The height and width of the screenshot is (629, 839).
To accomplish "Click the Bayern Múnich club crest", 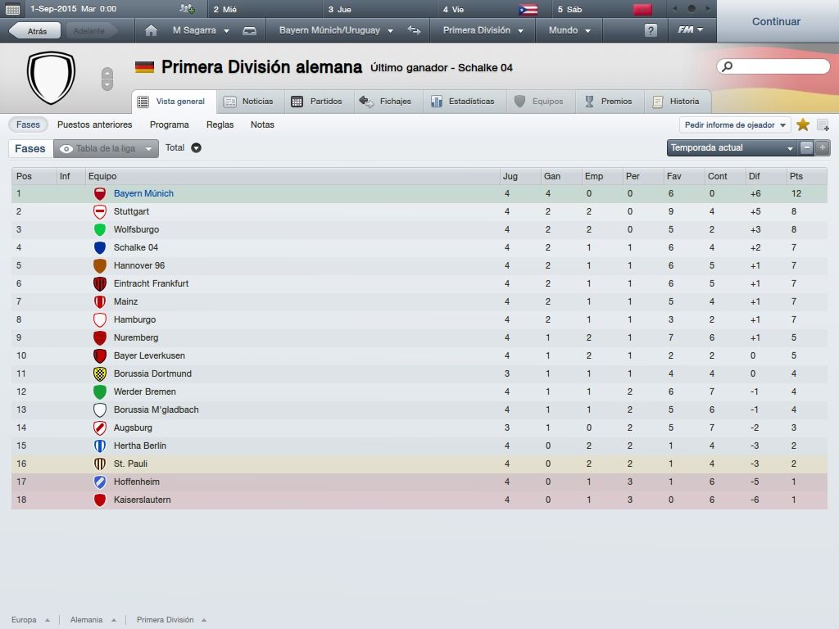I will click(99, 193).
